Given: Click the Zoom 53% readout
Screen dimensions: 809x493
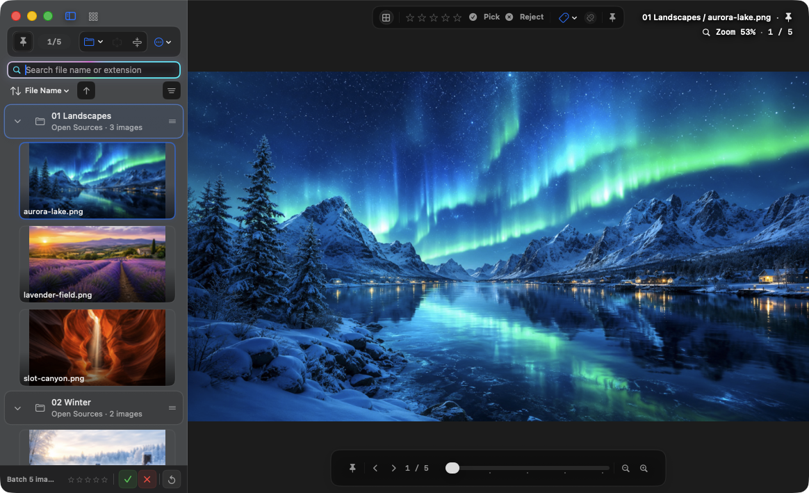Looking at the screenshot, I should click(736, 32).
